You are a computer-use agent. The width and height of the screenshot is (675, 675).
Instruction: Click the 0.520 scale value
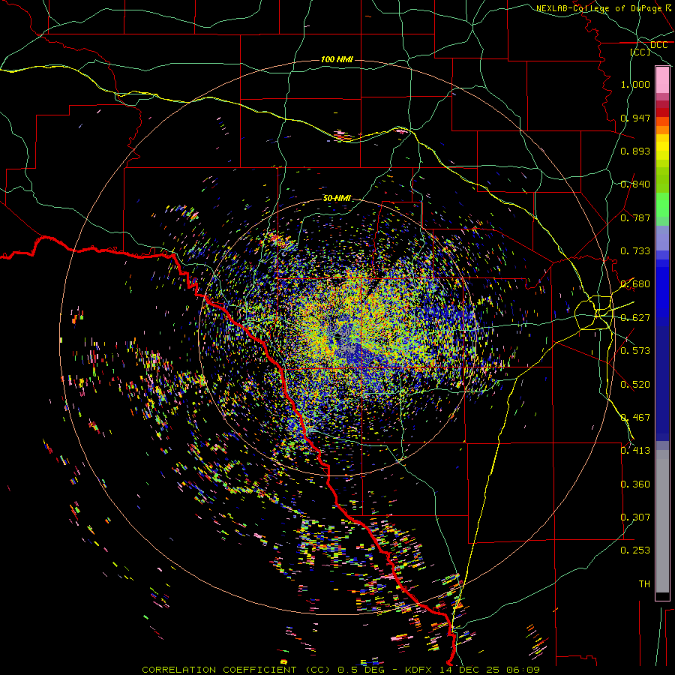click(x=635, y=385)
